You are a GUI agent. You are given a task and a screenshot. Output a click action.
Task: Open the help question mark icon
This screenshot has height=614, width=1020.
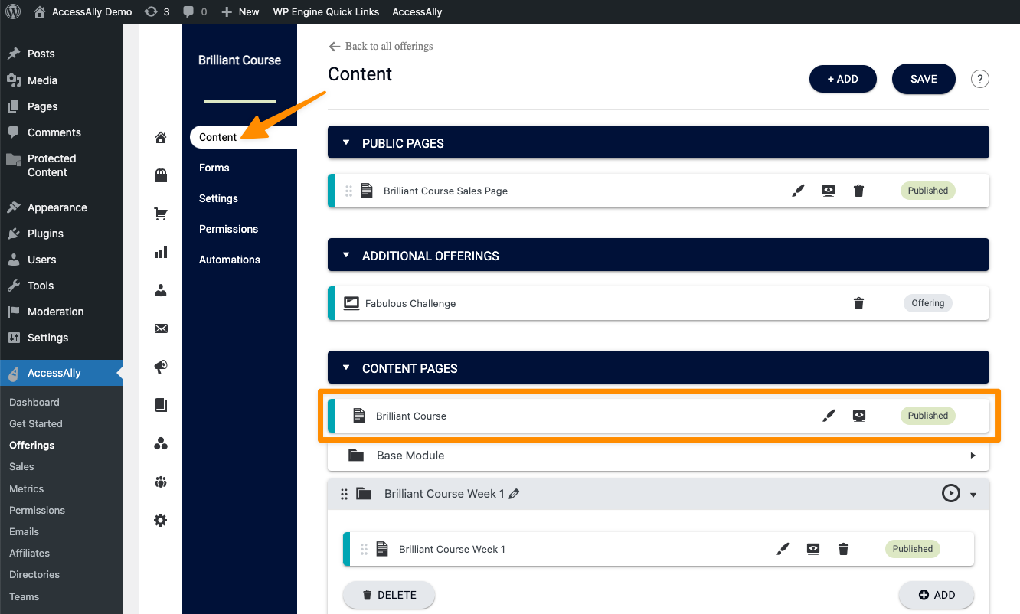(980, 79)
